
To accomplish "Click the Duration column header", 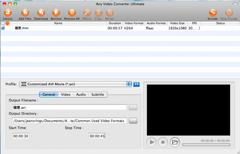I will [x=115, y=23].
